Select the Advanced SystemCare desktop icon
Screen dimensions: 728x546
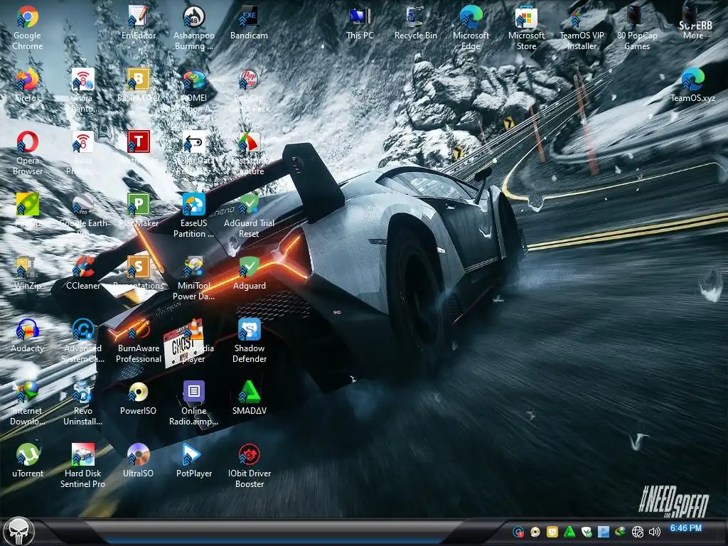(82, 330)
